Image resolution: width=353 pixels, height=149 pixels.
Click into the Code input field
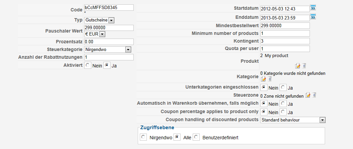tap(109, 7)
